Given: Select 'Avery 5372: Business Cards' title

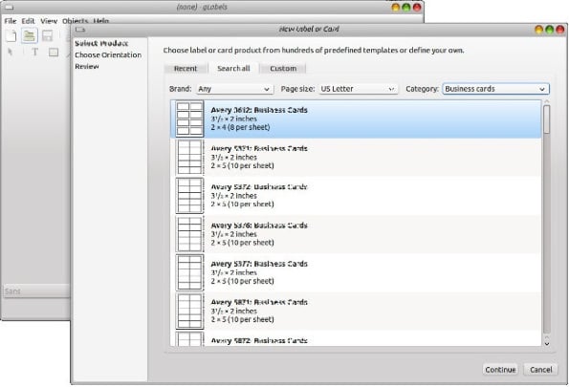Looking at the screenshot, I should pos(259,186).
